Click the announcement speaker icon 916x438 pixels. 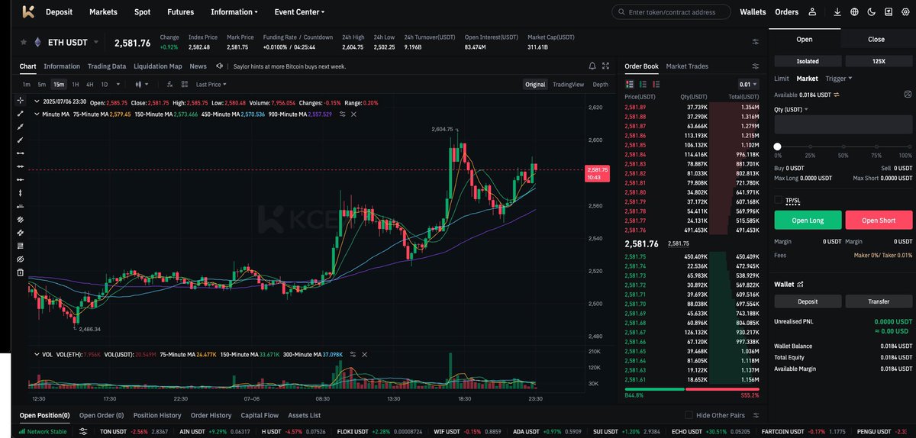(220, 66)
